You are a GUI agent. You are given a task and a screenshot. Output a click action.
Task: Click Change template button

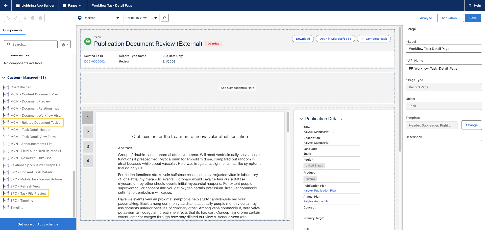pos(472,125)
